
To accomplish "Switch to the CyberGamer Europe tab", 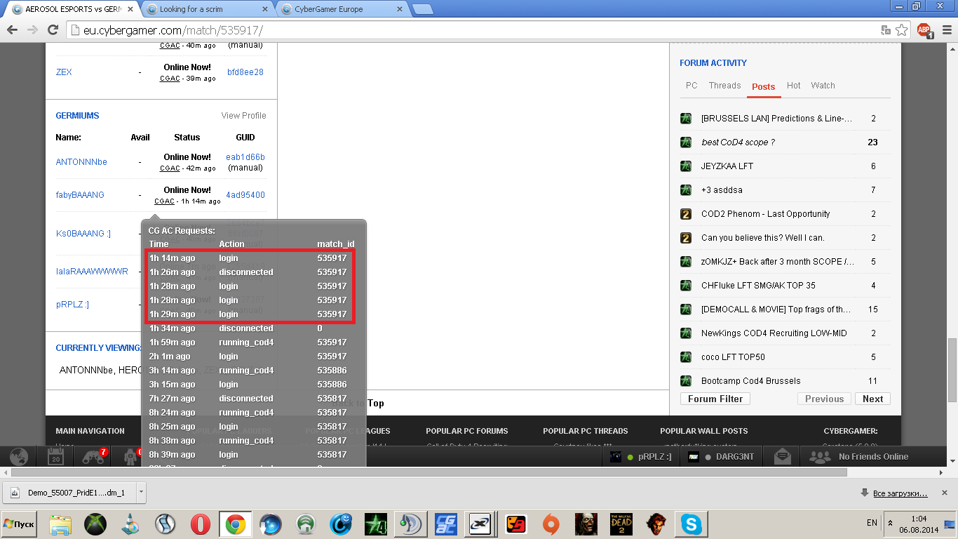I will 344,9.
